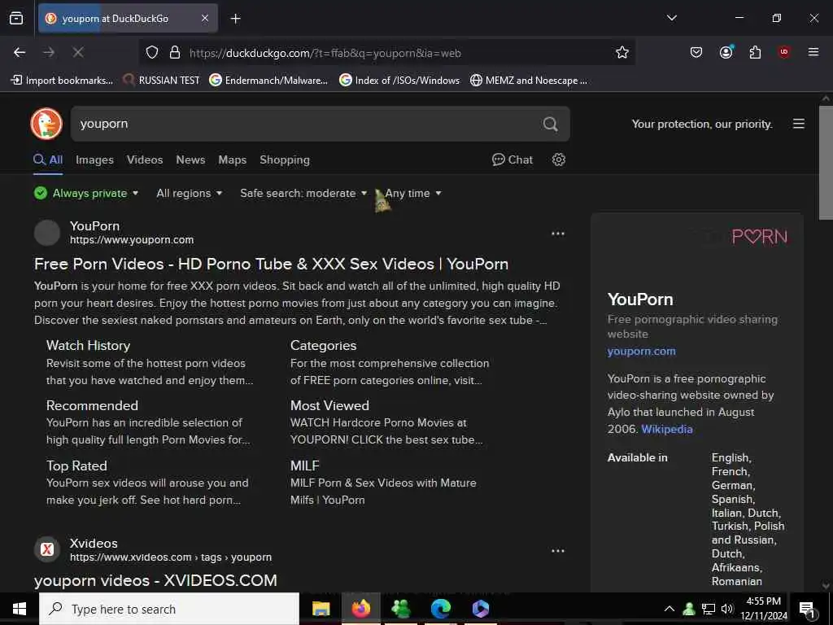Switch to the Maps tab
This screenshot has width=833, height=625.
232,160
